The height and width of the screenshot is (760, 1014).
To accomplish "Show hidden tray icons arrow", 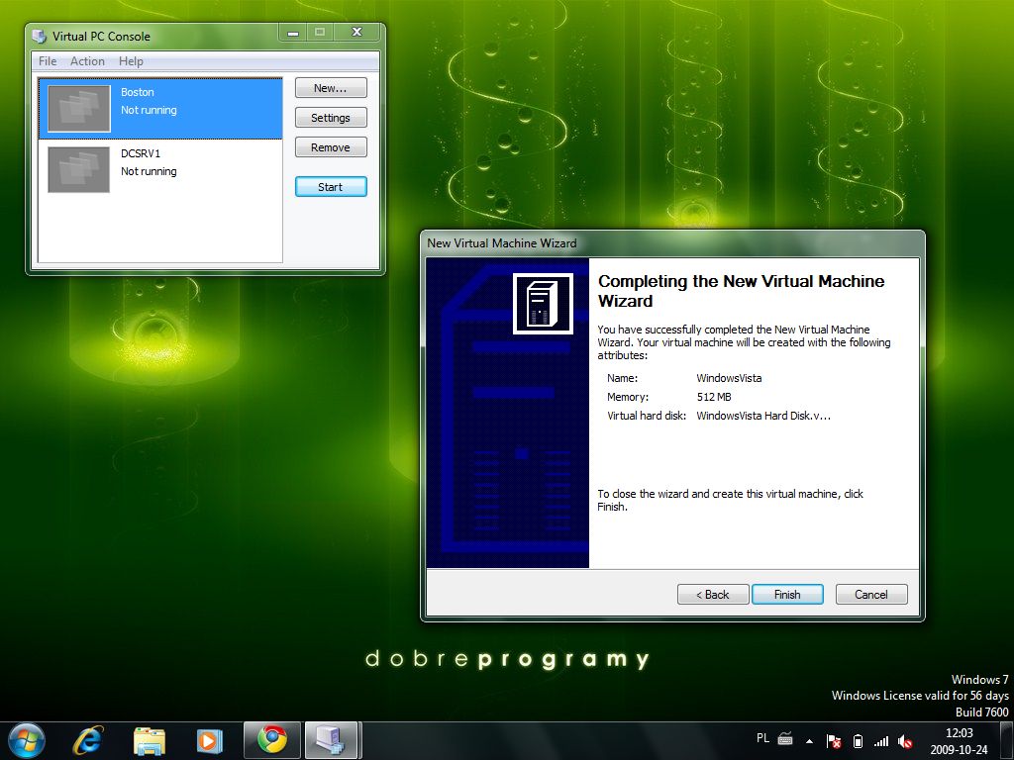I will (809, 741).
